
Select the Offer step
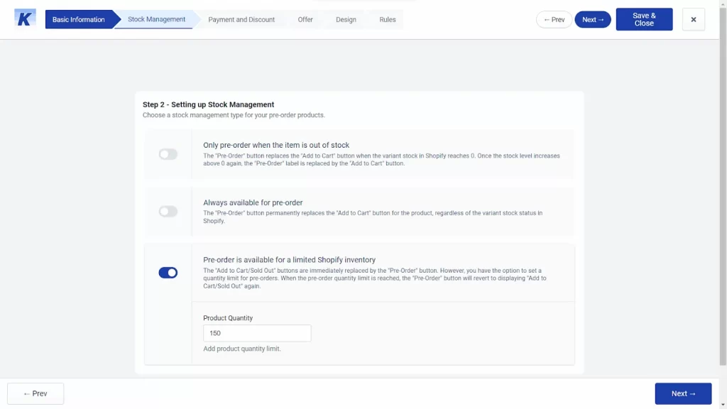[x=305, y=19]
